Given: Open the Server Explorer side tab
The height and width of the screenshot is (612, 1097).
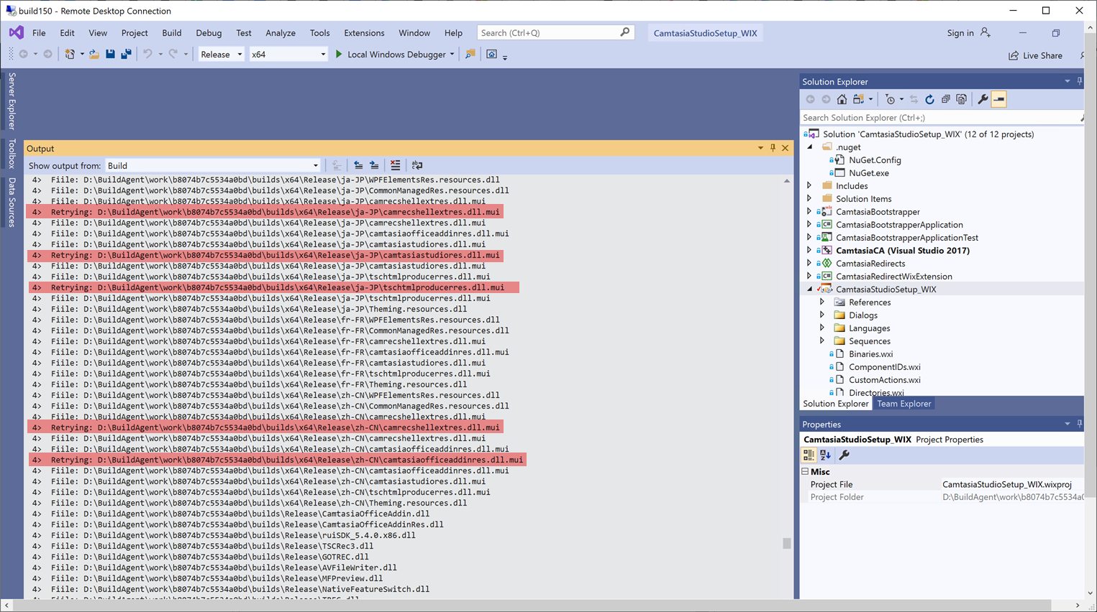Looking at the screenshot, I should (x=12, y=101).
